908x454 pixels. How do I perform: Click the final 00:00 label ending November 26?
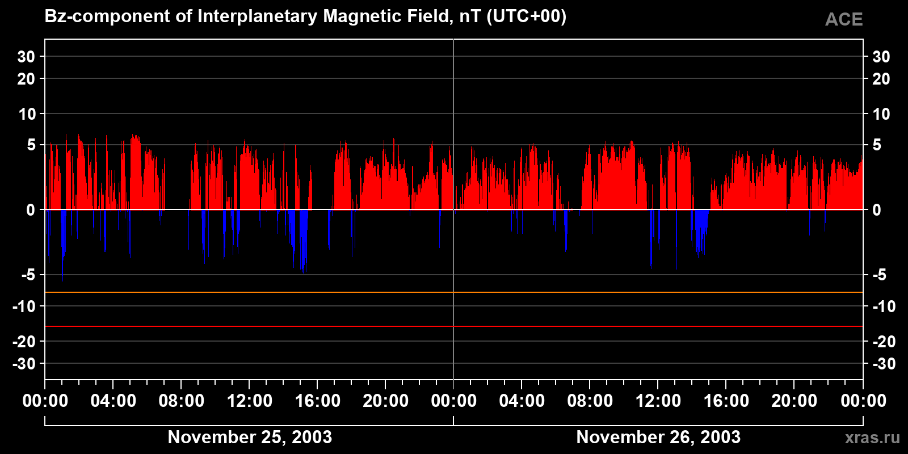coord(863,401)
